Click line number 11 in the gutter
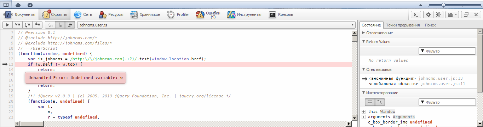The width and height of the screenshot is (483, 127). [x=11, y=54]
